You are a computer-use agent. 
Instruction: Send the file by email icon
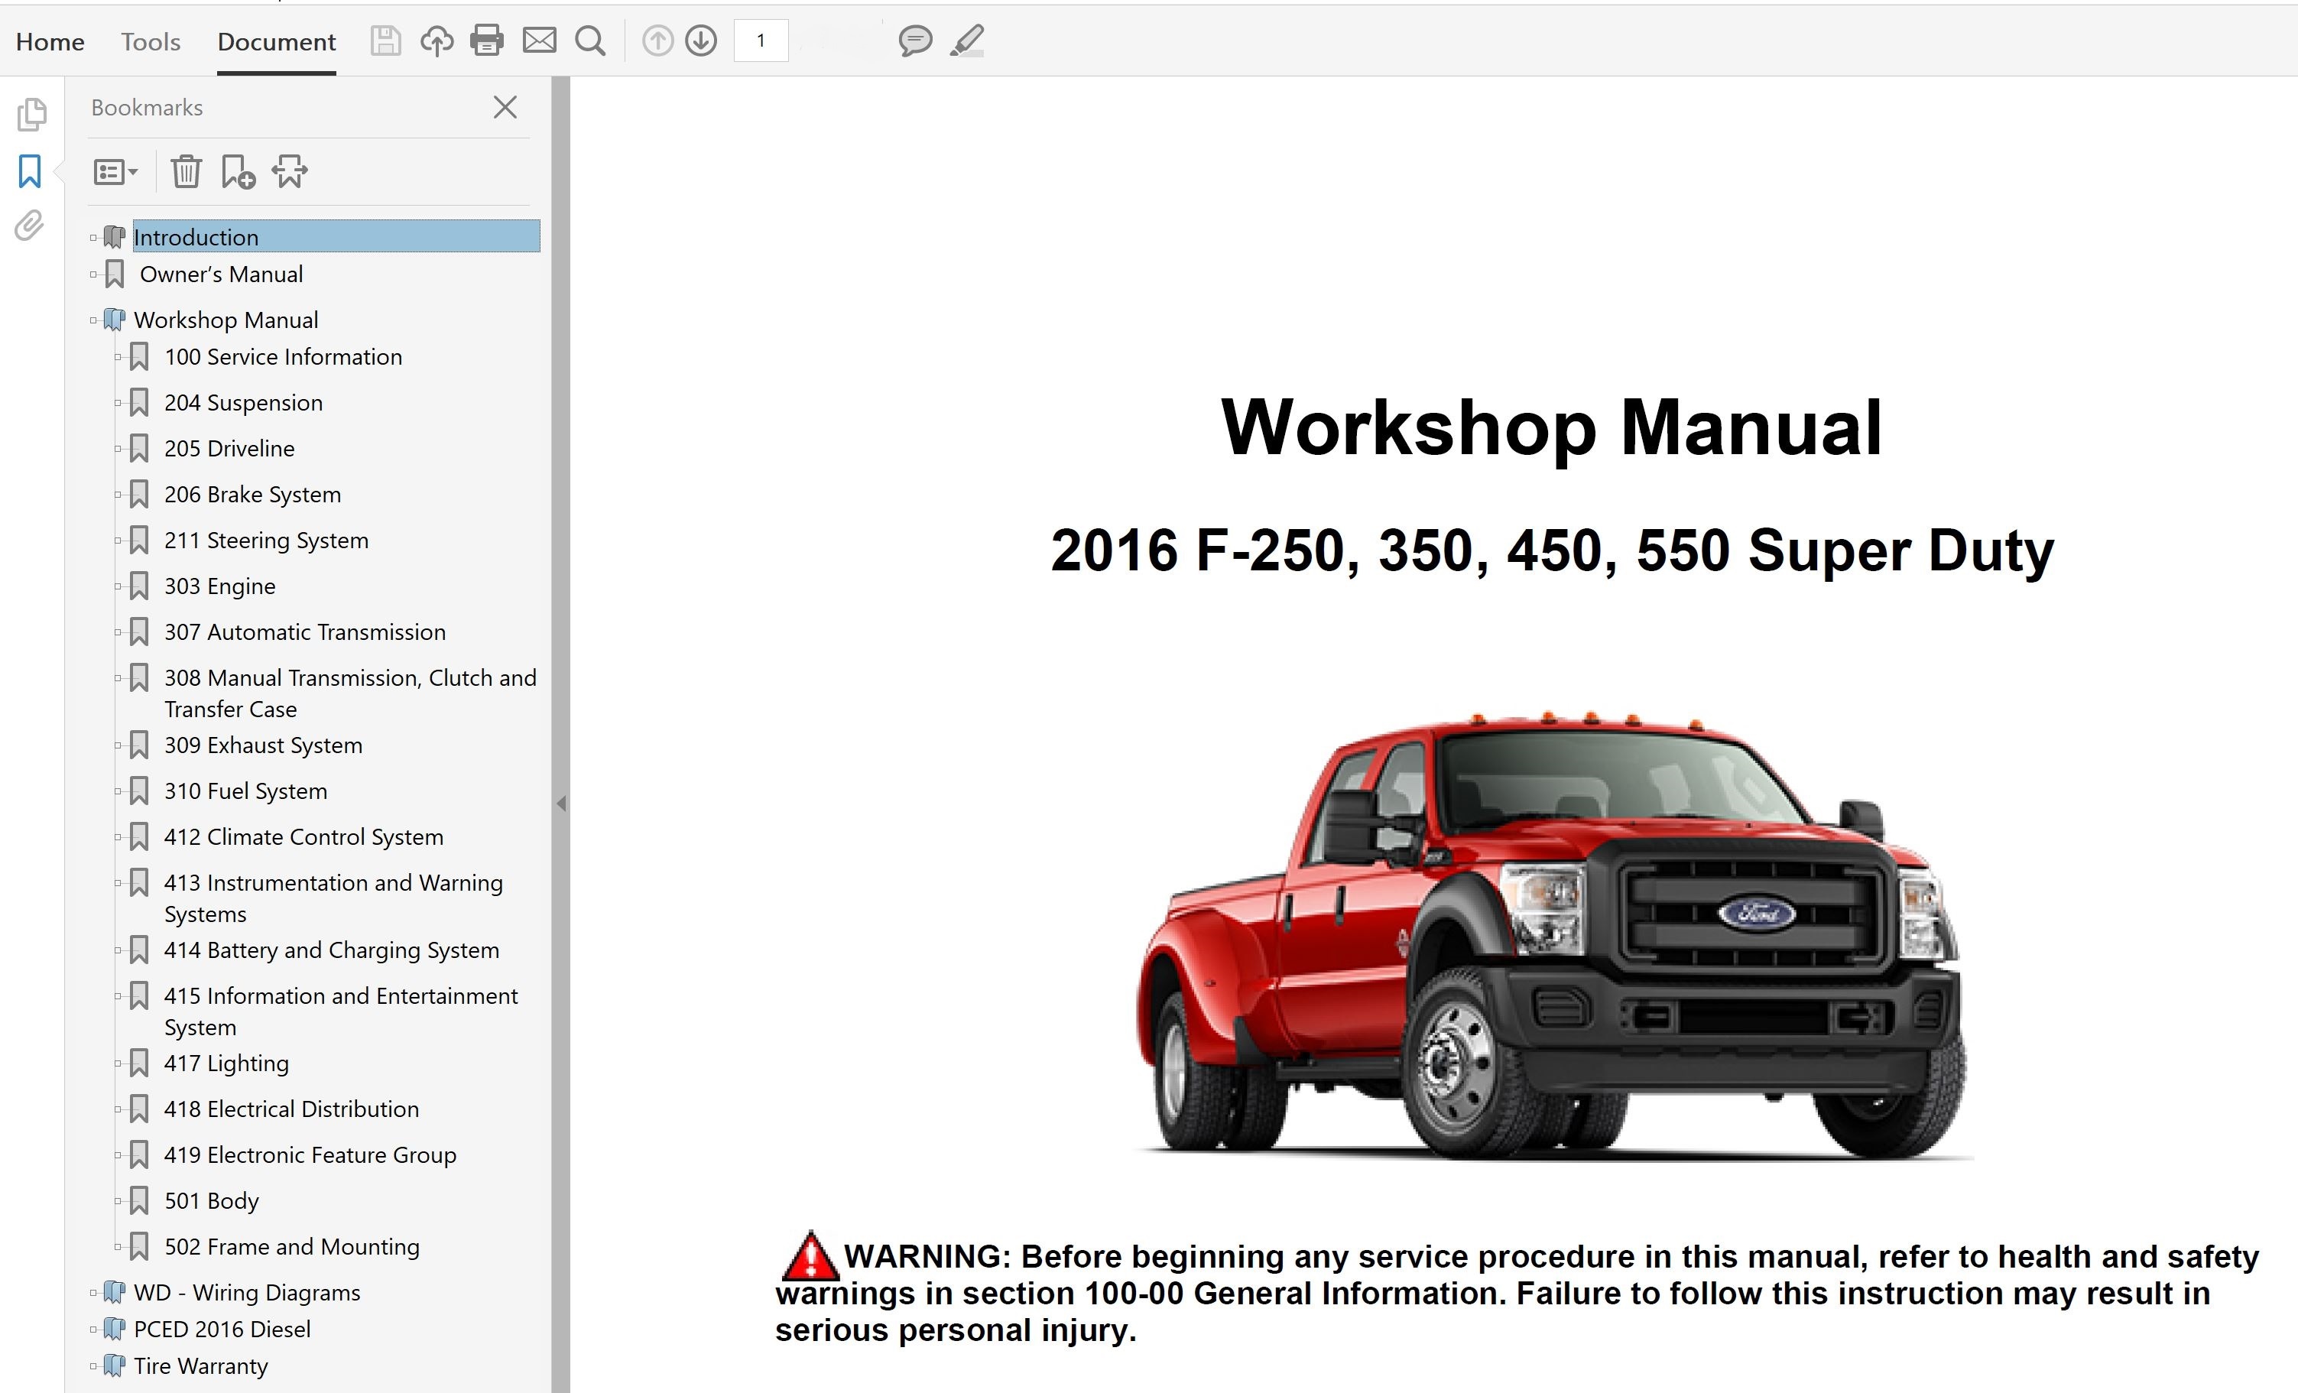click(x=539, y=41)
